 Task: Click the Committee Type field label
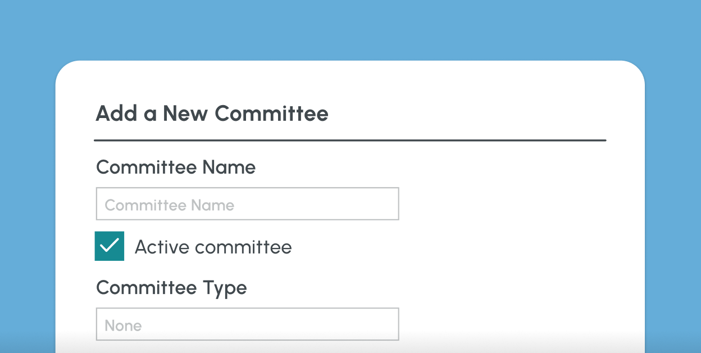[171, 287]
